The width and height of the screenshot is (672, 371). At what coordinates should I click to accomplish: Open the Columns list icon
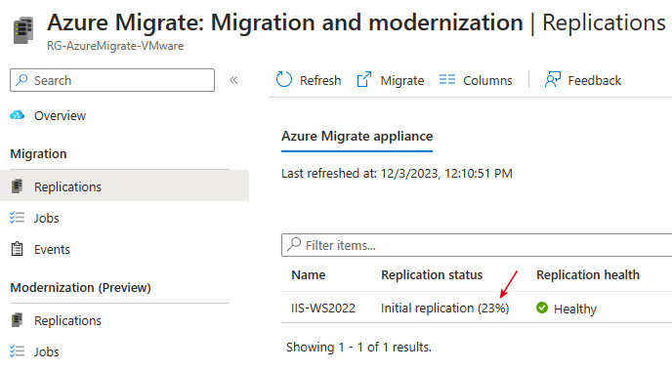447,80
